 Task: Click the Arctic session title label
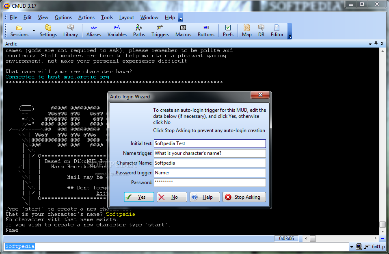[x=11, y=44]
